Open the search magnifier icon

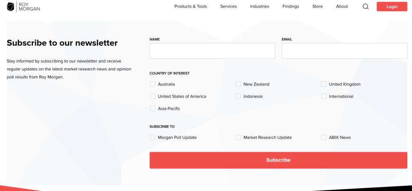pos(365,6)
